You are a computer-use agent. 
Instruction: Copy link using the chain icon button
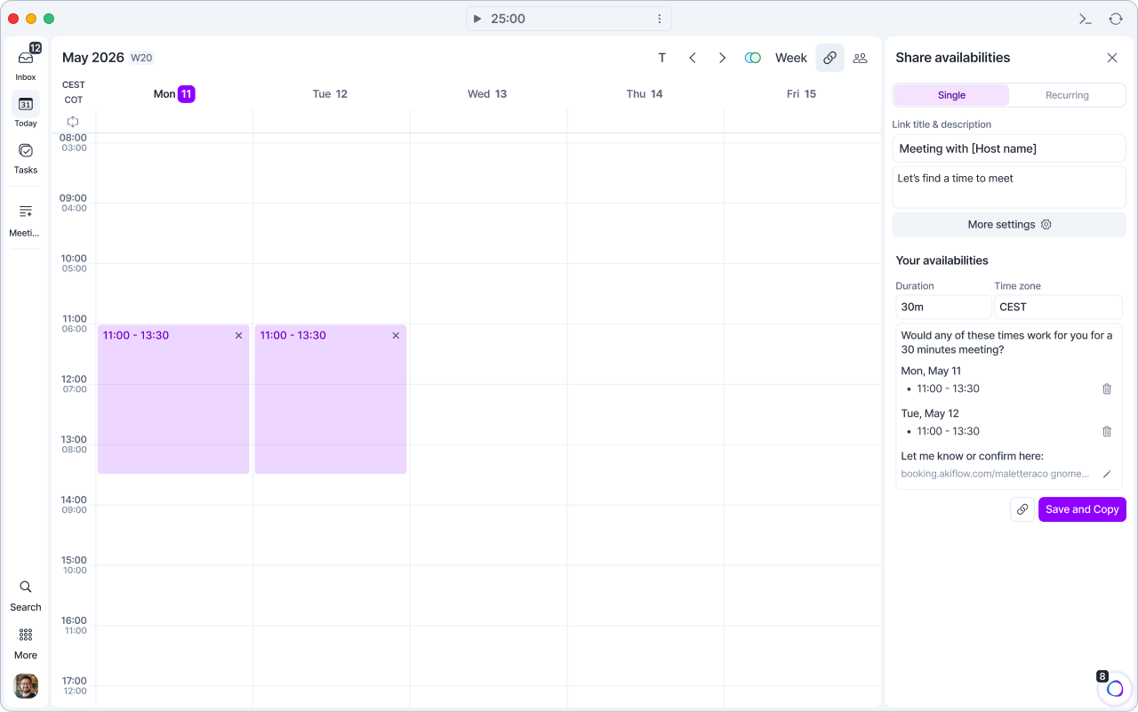click(x=1022, y=509)
